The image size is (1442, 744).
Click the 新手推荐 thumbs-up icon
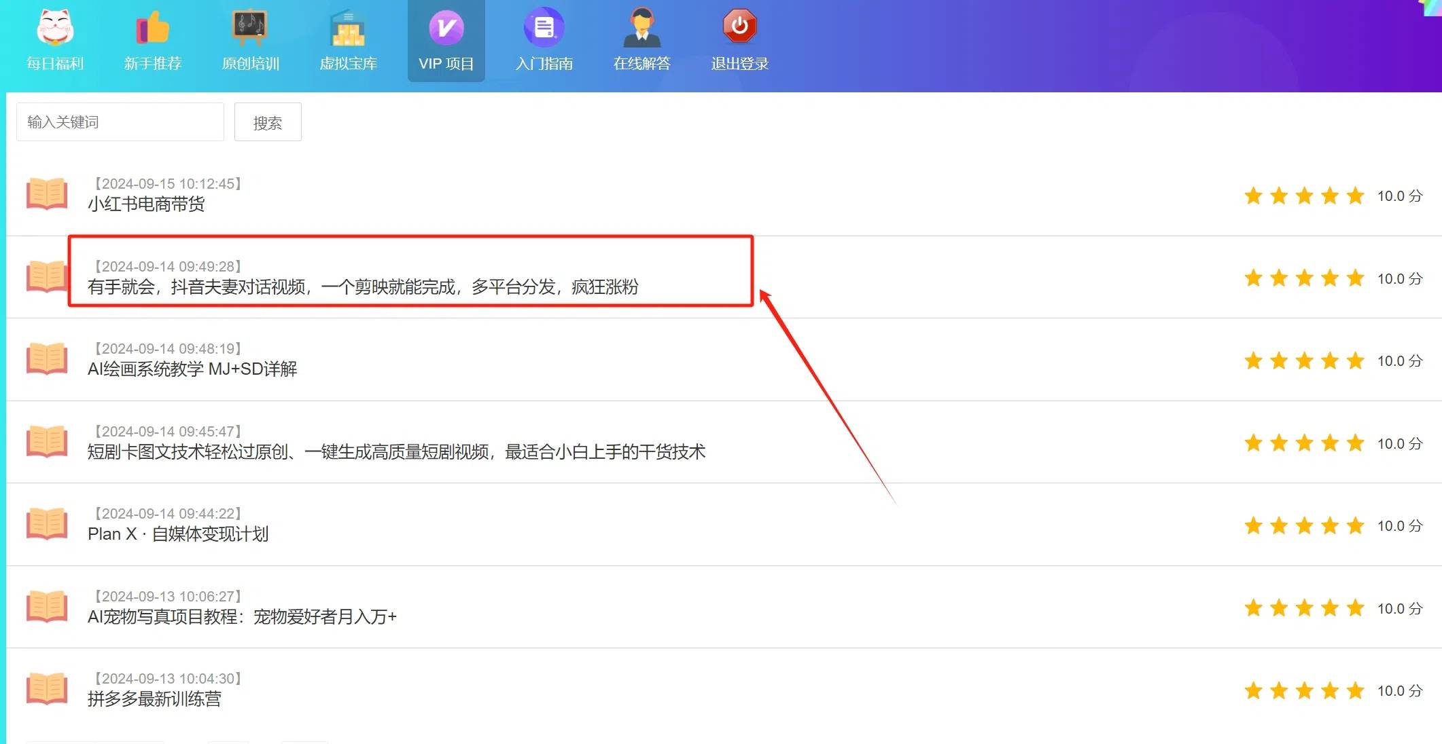tap(153, 27)
